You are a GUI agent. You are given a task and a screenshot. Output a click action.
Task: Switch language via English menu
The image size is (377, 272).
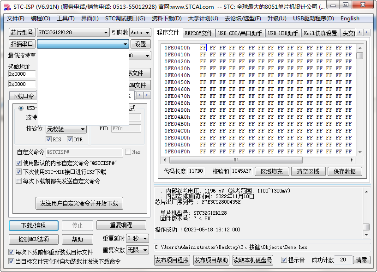(350, 18)
